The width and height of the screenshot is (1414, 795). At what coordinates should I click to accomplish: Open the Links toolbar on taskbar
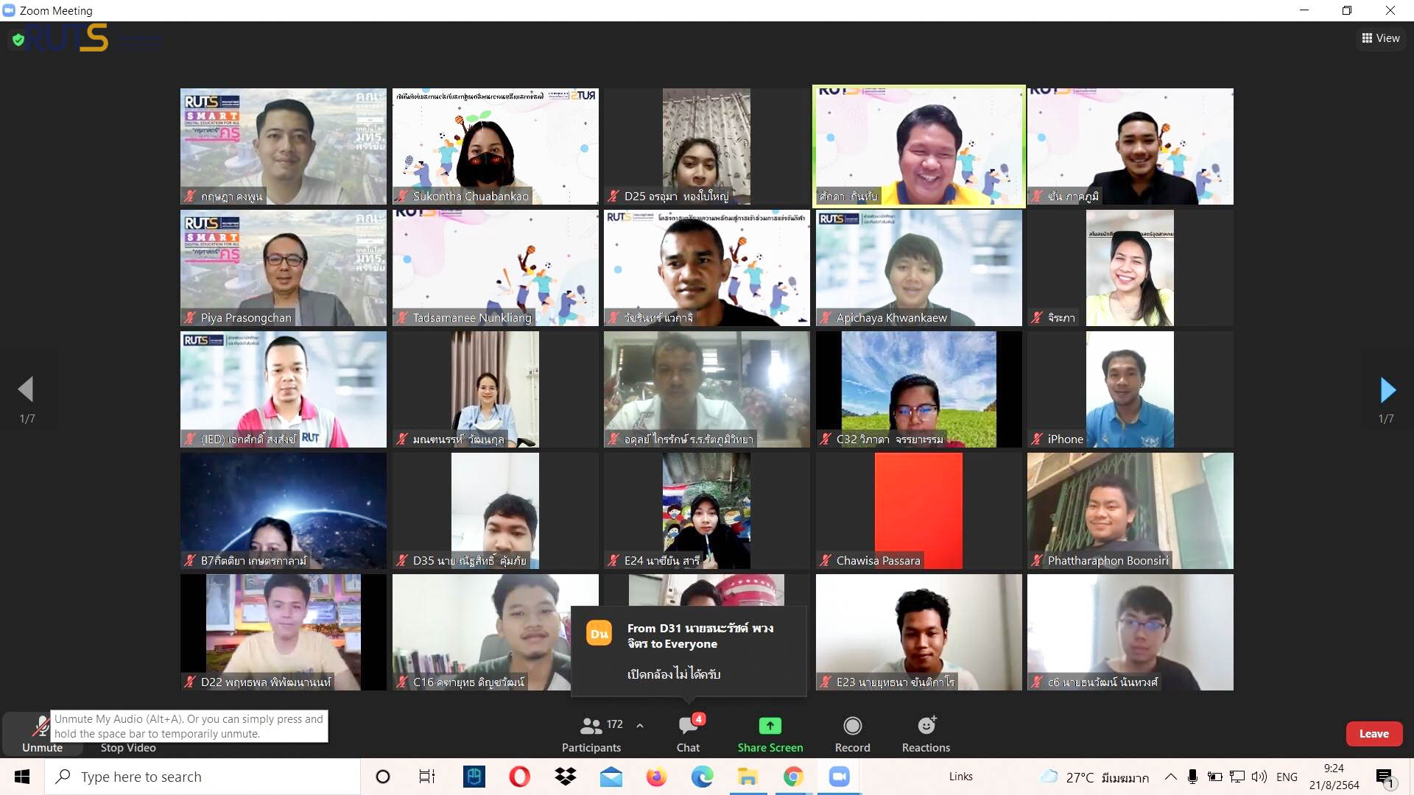pos(960,777)
